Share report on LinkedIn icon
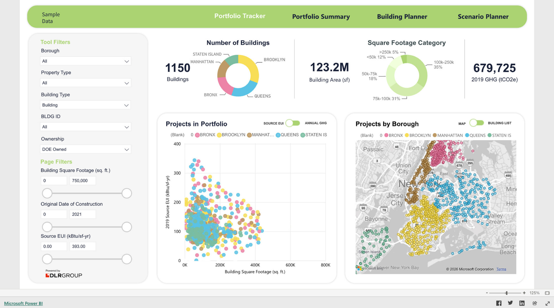Viewport: 554px width, 308px height. point(522,303)
